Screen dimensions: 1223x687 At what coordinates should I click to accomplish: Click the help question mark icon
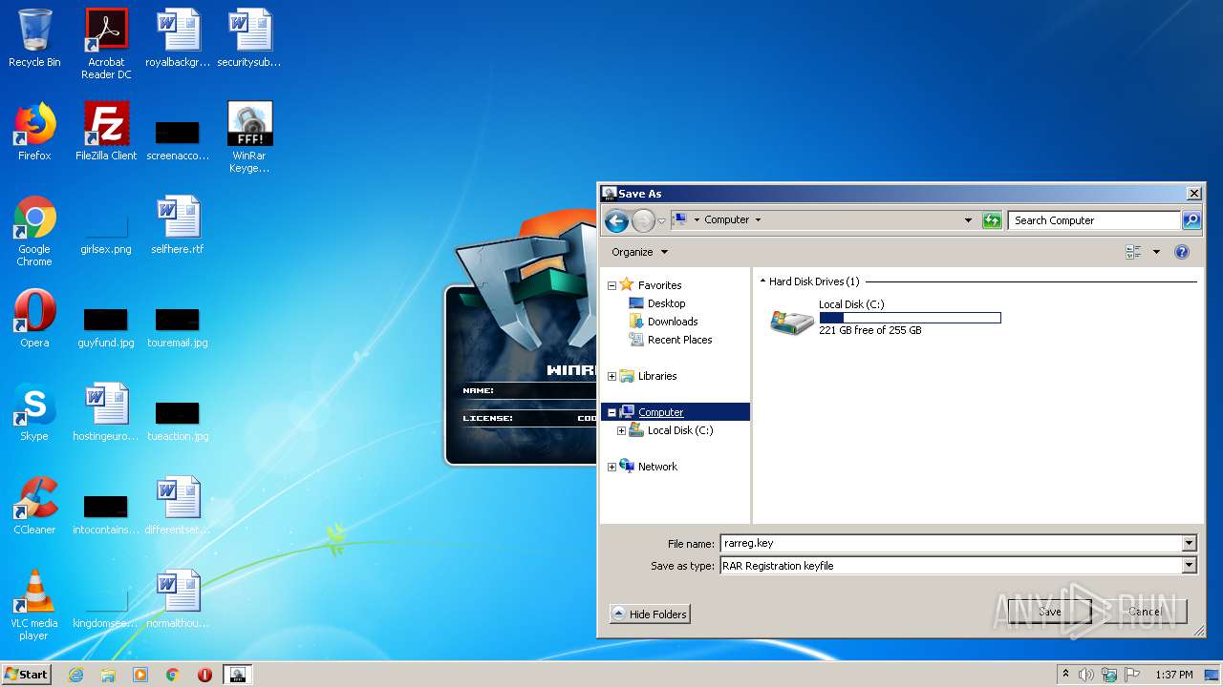point(1182,252)
